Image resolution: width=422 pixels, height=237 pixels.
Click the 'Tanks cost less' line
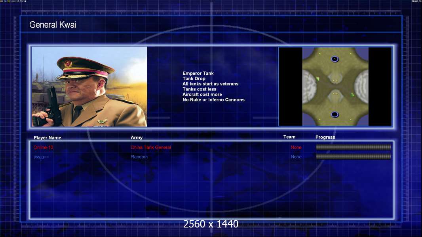(x=200, y=89)
